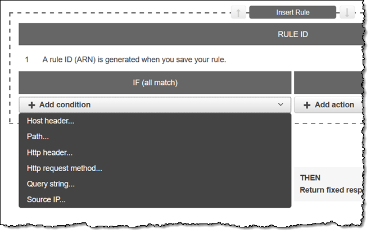This screenshot has width=371, height=233.
Task: Click the IF (all match) header
Action: [155, 83]
